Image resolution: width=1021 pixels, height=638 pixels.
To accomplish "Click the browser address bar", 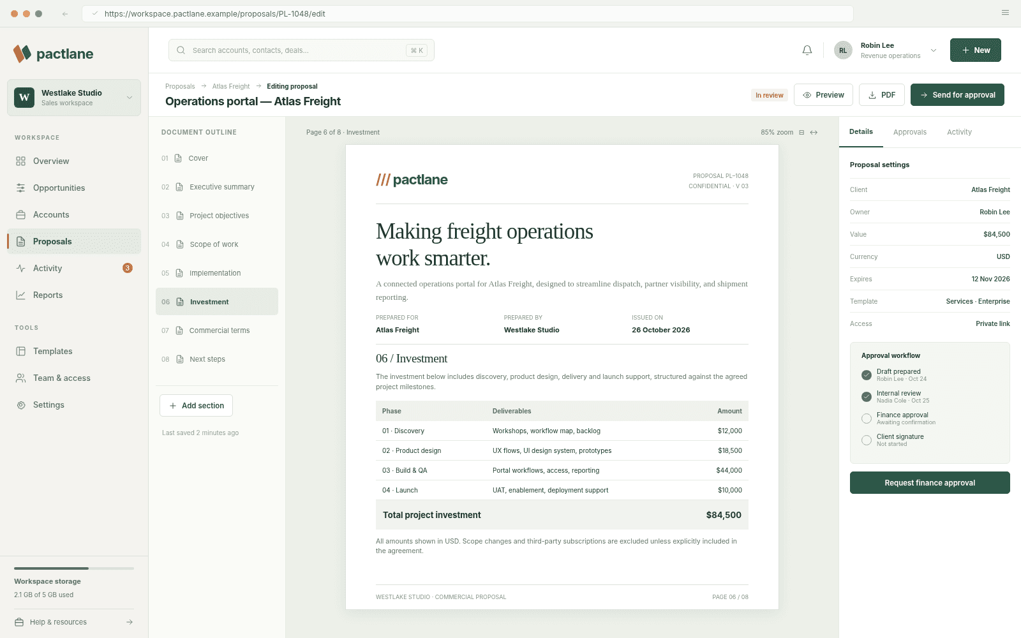I will coord(468,13).
